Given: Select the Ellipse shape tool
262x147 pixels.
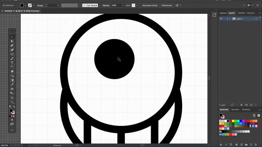Looking at the screenshot, I should [x=12, y=54].
